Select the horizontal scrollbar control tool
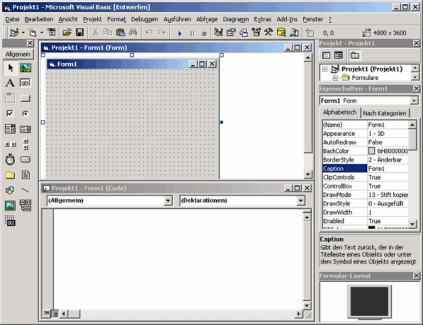The image size is (423, 325). pyautogui.click(x=11, y=144)
